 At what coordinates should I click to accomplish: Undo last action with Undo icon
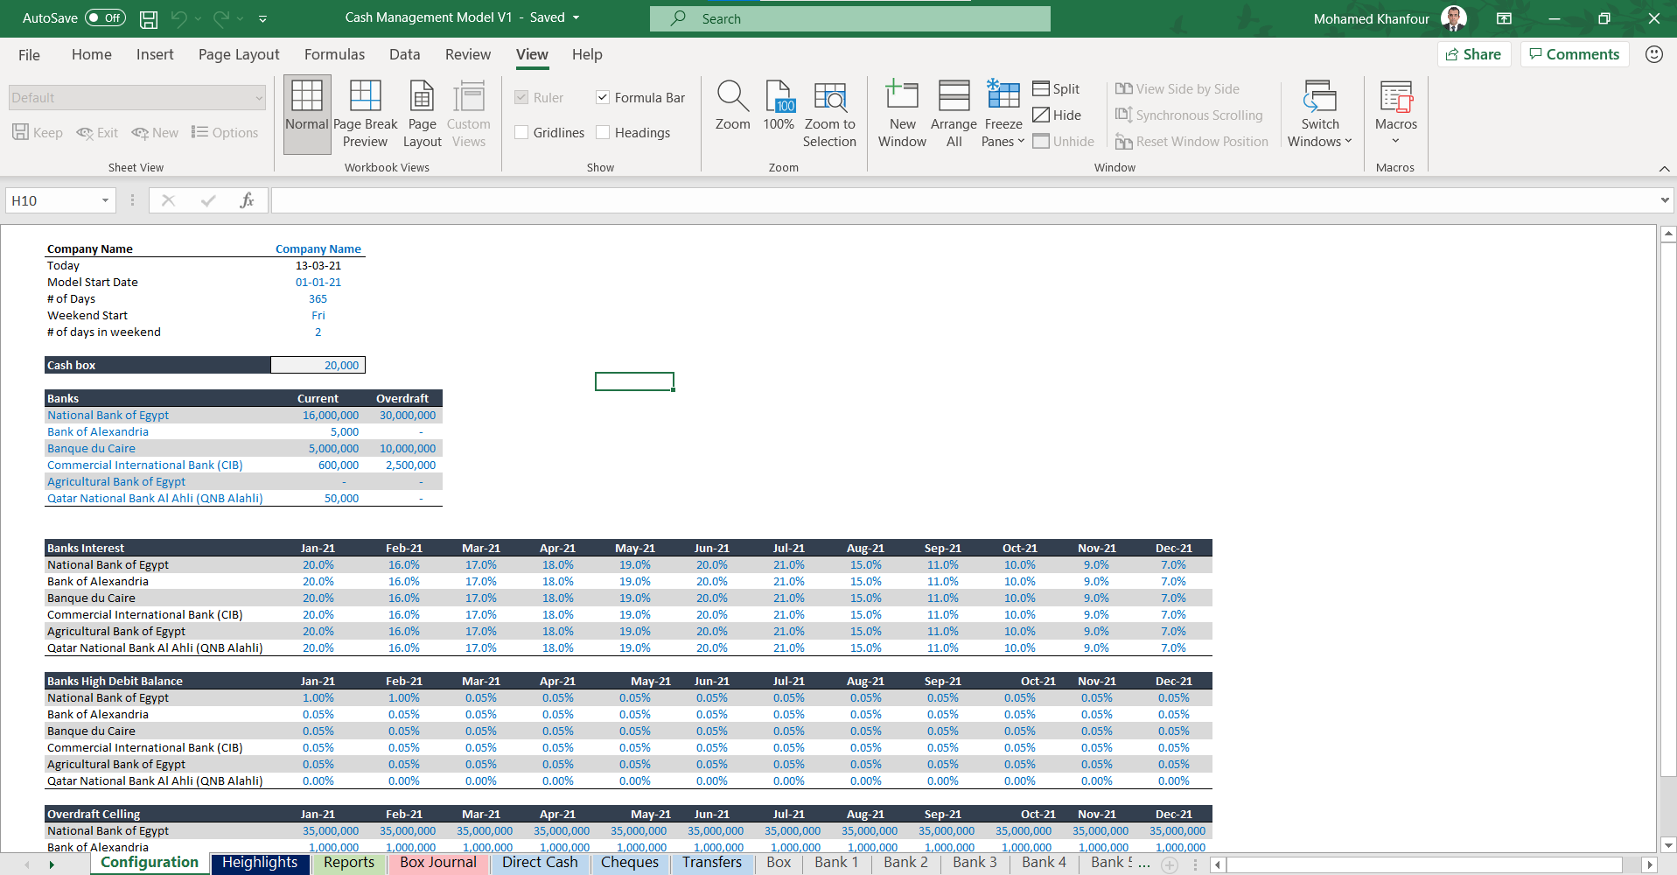(x=178, y=18)
